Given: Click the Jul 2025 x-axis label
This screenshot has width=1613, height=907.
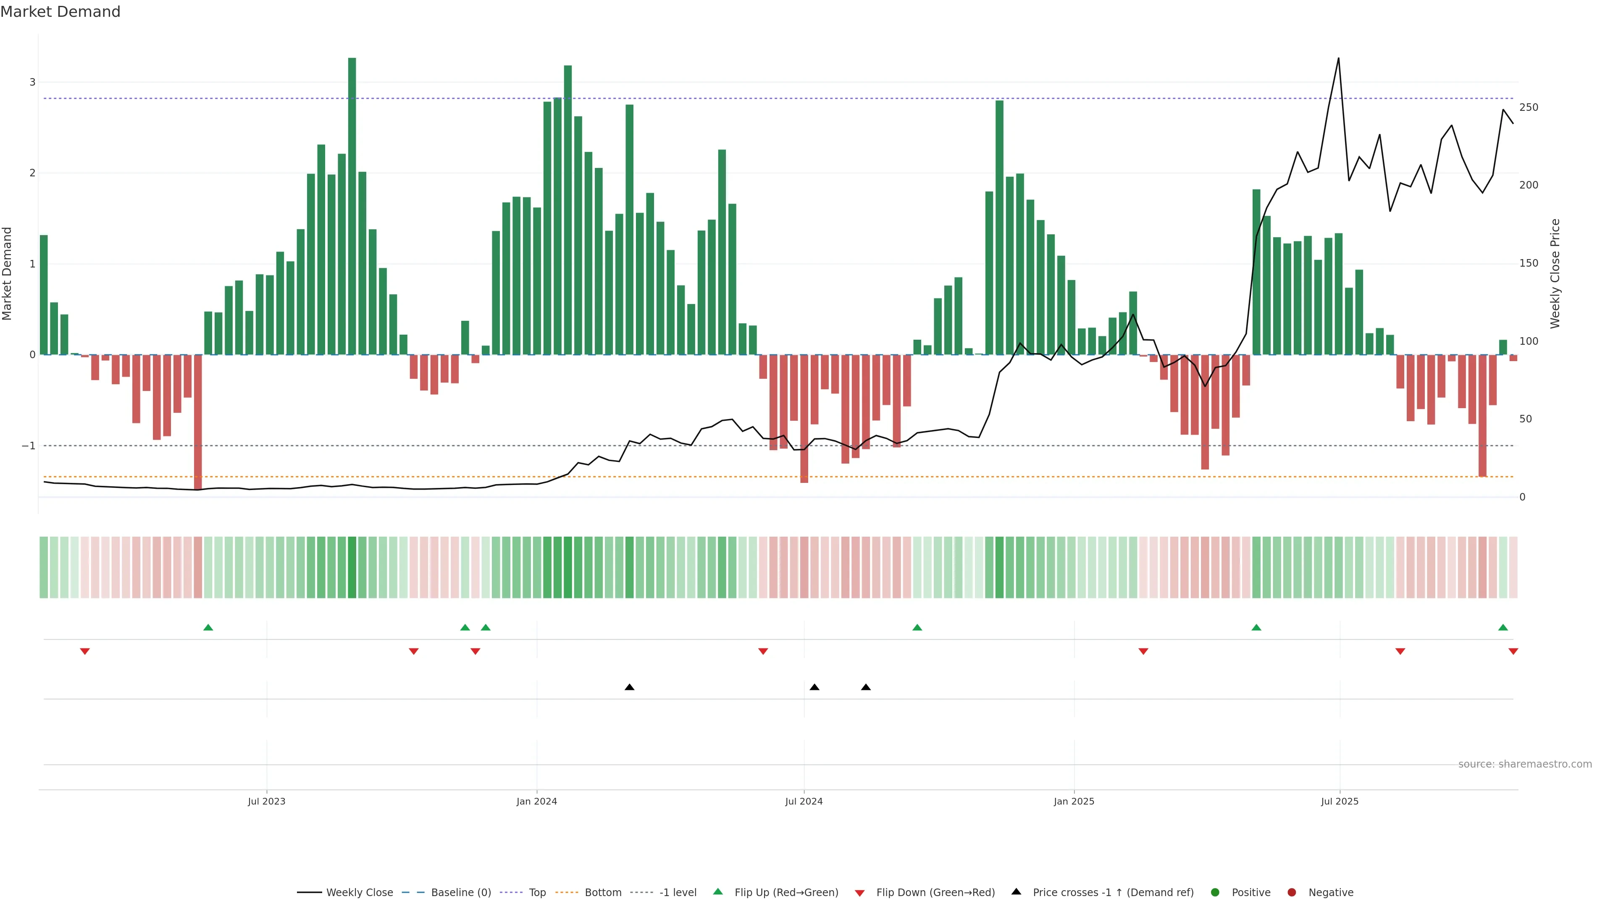Looking at the screenshot, I should pyautogui.click(x=1340, y=801).
